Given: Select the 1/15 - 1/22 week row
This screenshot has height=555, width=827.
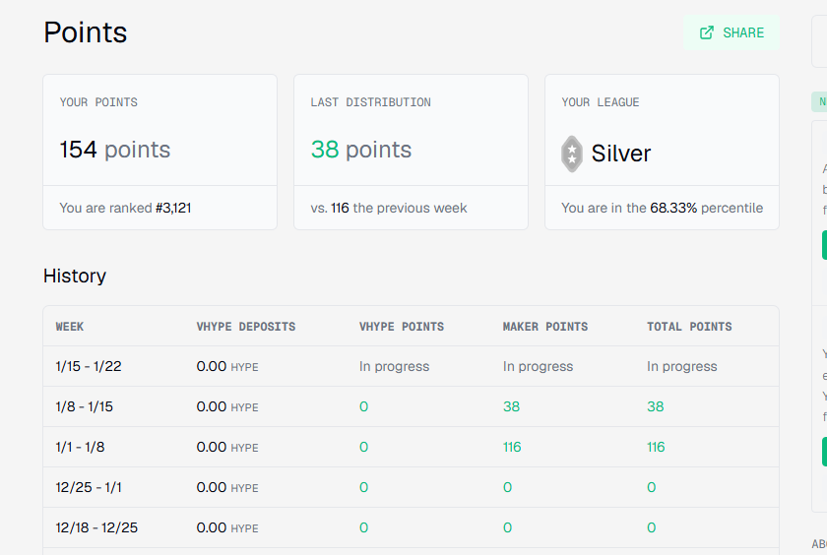Looking at the screenshot, I should click(x=411, y=366).
